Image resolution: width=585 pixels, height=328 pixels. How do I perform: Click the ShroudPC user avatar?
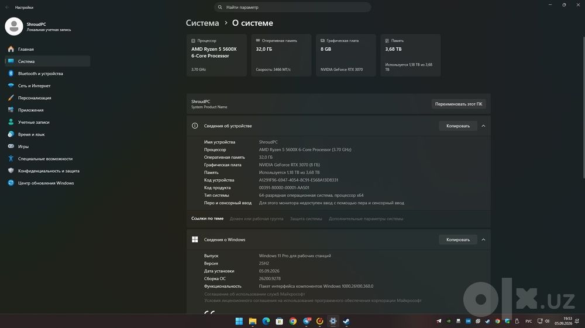click(x=14, y=26)
